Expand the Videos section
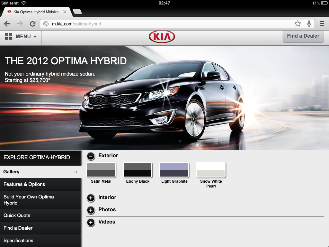Image resolution: width=329 pixels, height=247 pixels. (x=91, y=222)
